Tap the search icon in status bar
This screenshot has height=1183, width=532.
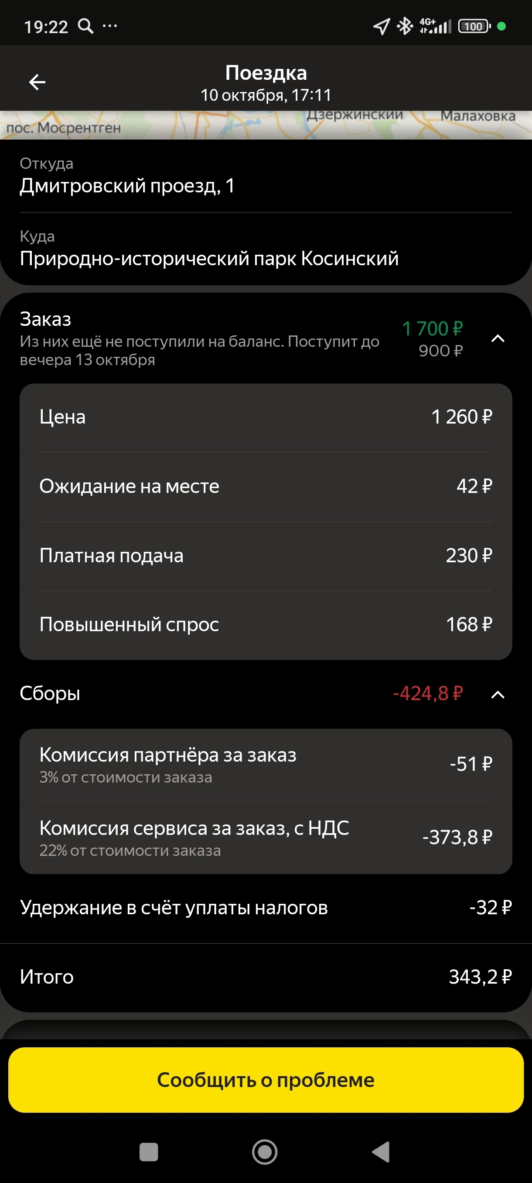[x=85, y=26]
